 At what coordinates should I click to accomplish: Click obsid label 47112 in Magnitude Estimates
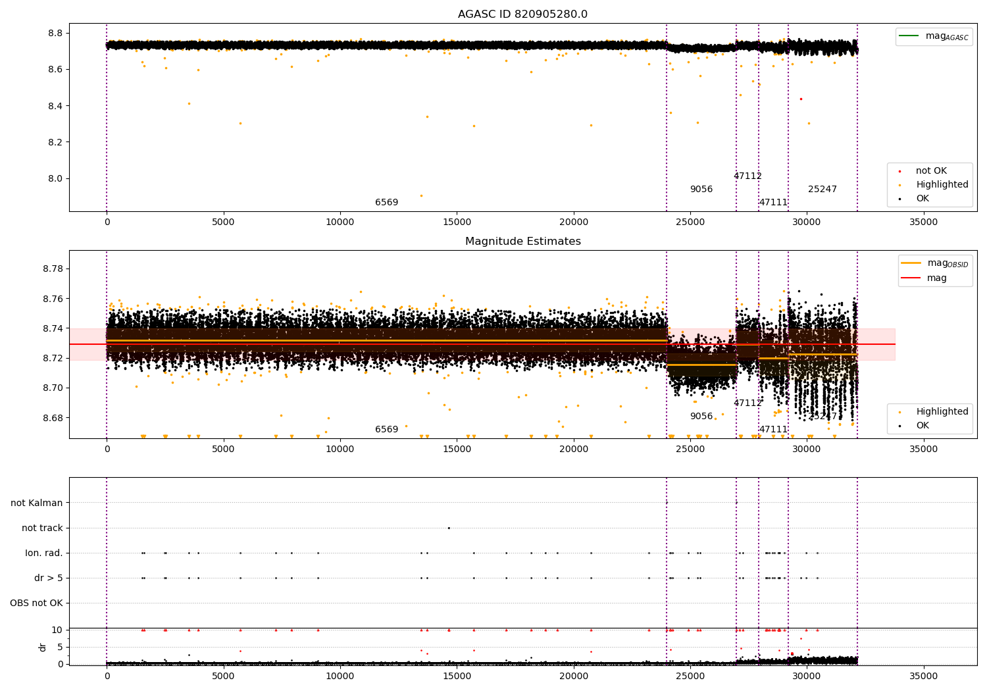point(747,403)
